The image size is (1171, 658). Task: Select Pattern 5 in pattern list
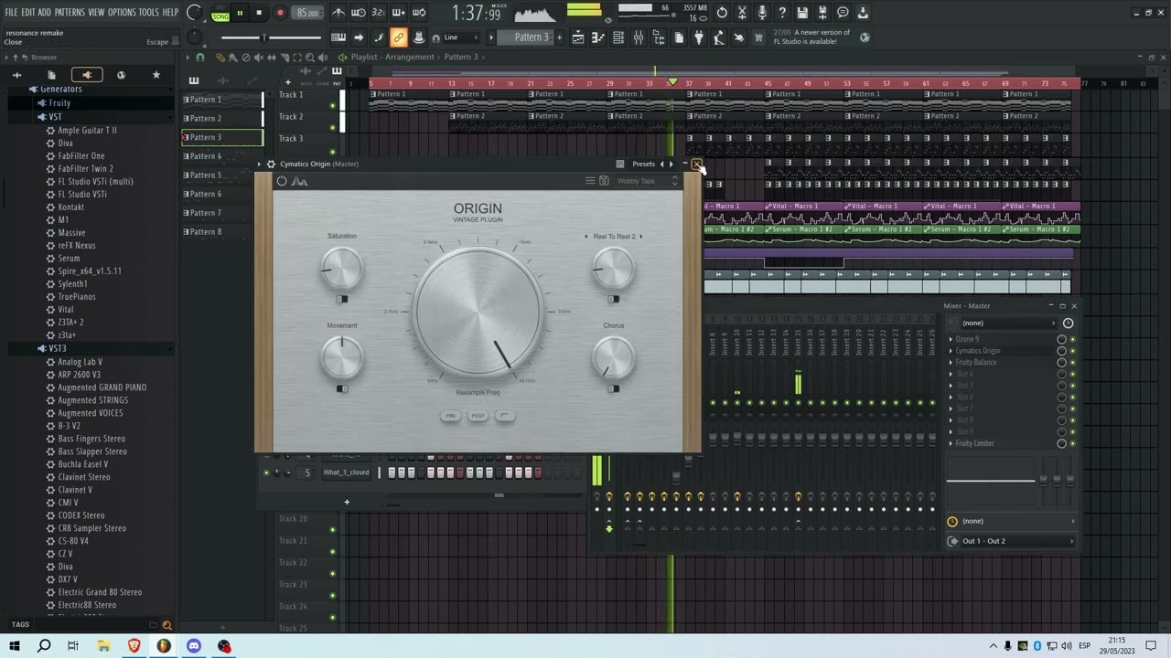[222, 175]
